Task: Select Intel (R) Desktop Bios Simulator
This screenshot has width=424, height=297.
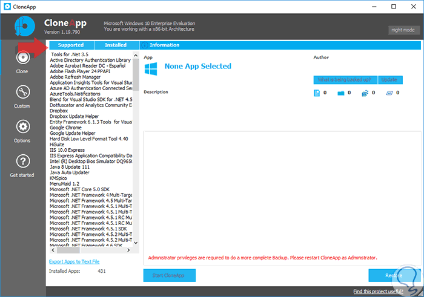Action: coord(91,162)
